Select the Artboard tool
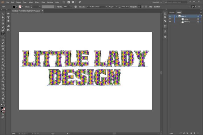This screenshot has width=203, height=135. [x=3, y=92]
